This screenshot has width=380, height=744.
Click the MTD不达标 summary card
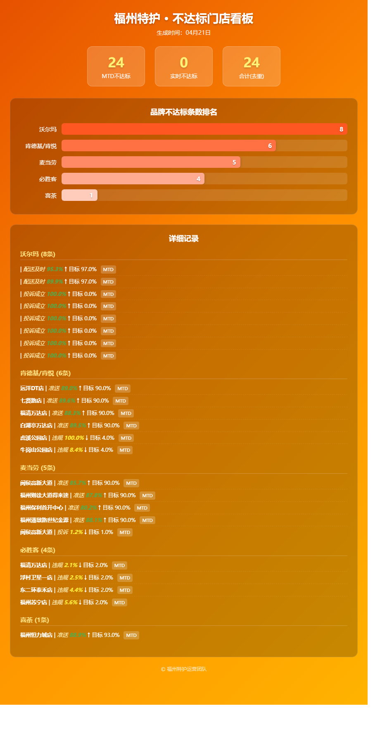click(116, 67)
